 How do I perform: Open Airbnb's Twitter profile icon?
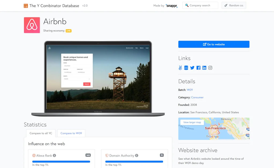[192, 68]
